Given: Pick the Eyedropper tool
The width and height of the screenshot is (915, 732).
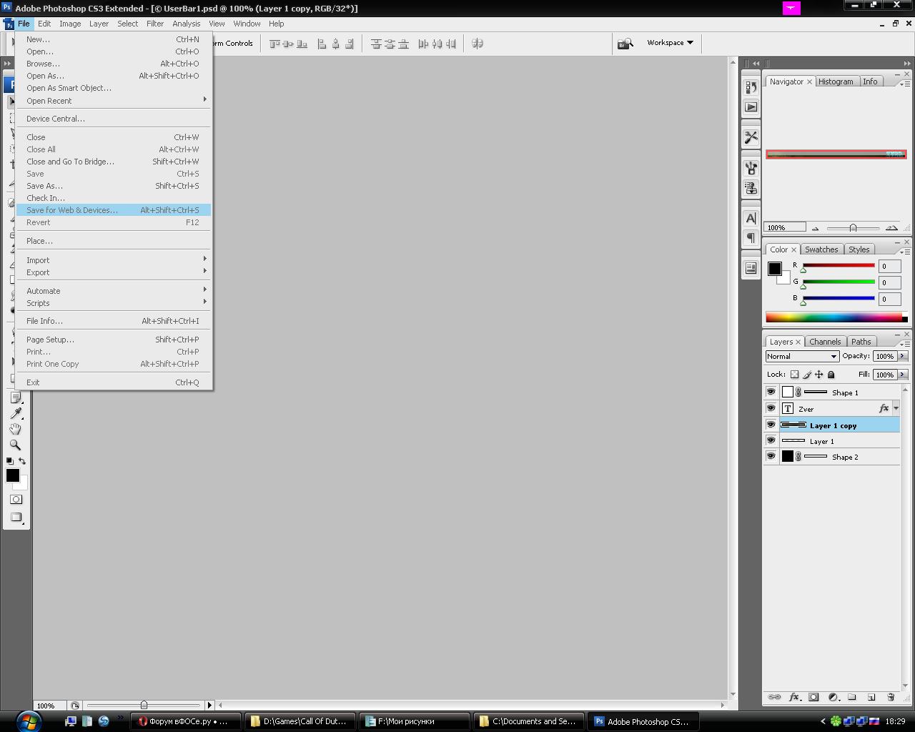Looking at the screenshot, I should pyautogui.click(x=16, y=413).
